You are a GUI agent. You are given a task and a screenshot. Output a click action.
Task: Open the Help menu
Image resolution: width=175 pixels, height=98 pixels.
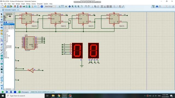pyautogui.click(x=51, y=4)
